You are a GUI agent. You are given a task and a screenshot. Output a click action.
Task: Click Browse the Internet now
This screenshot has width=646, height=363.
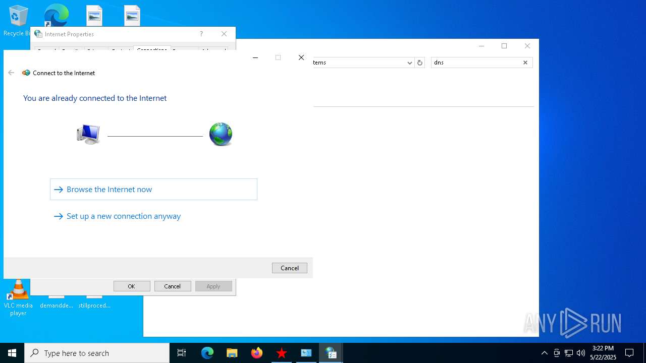point(153,189)
